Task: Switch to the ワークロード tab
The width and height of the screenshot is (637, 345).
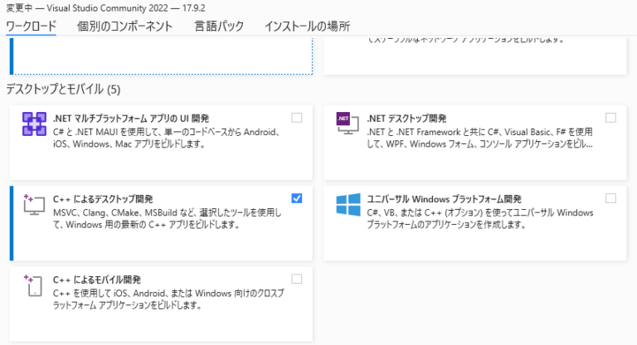Action: coord(31,27)
